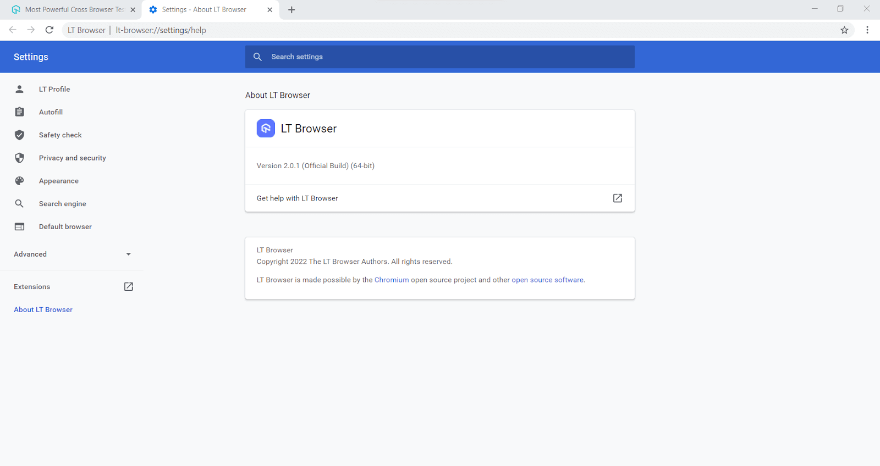Click the search magnifier icon in settings bar
880x466 pixels.
(257, 57)
